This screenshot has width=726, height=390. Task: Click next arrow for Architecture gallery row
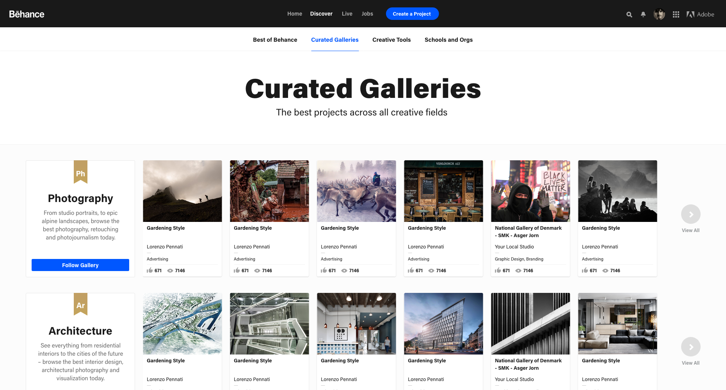tap(691, 347)
